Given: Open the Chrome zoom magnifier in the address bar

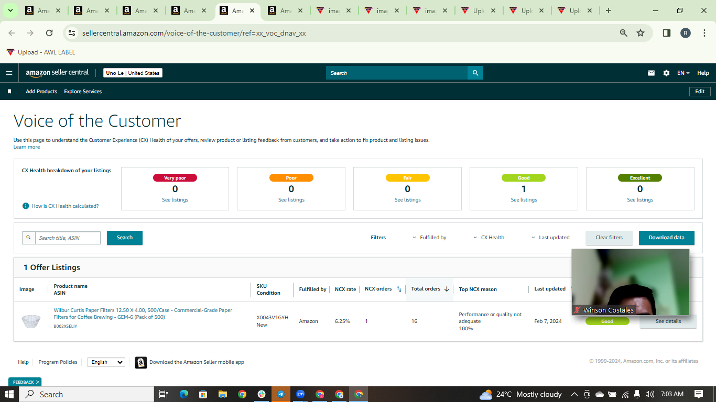Looking at the screenshot, I should 624,33.
